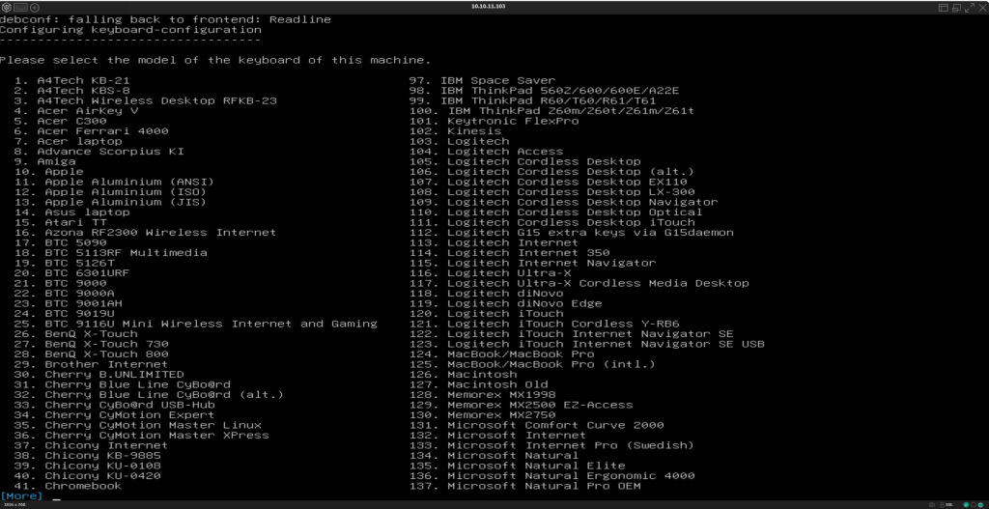Select the line '104. Logitech Access'

[487, 151]
